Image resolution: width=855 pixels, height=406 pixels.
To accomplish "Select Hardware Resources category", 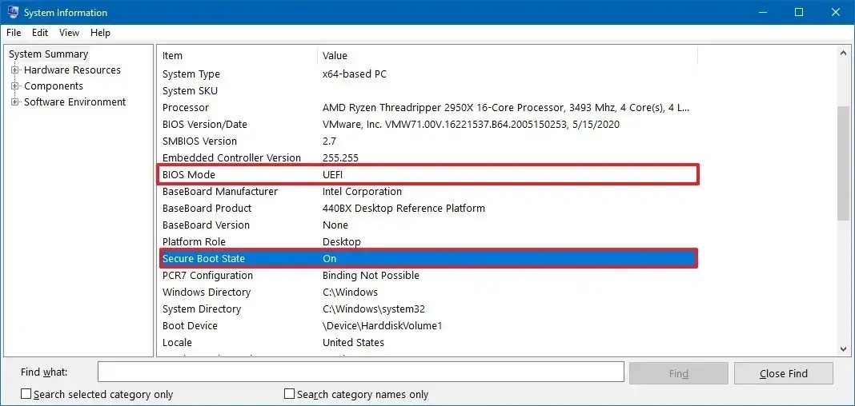I will click(x=73, y=70).
